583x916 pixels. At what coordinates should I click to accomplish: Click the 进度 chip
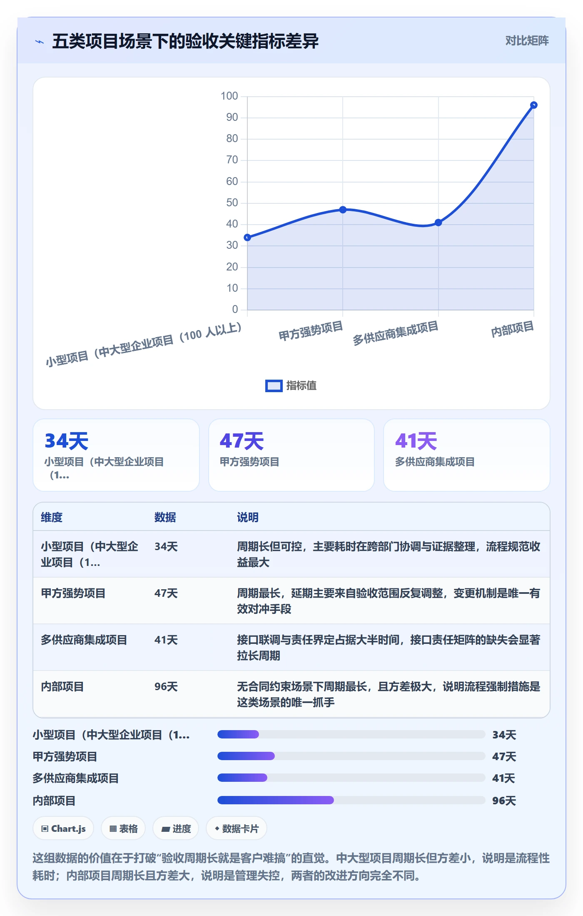(176, 828)
